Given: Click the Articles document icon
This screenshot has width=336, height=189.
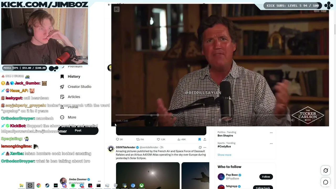Looking at the screenshot, I should coord(62,97).
